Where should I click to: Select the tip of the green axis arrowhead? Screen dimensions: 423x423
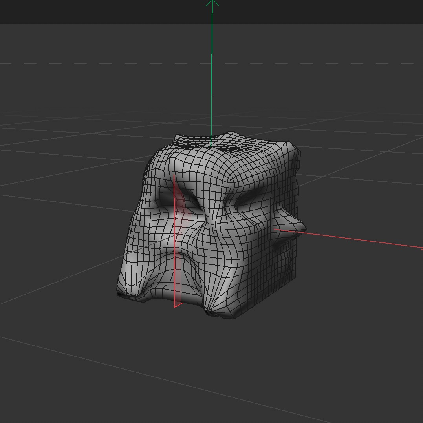click(212, 2)
